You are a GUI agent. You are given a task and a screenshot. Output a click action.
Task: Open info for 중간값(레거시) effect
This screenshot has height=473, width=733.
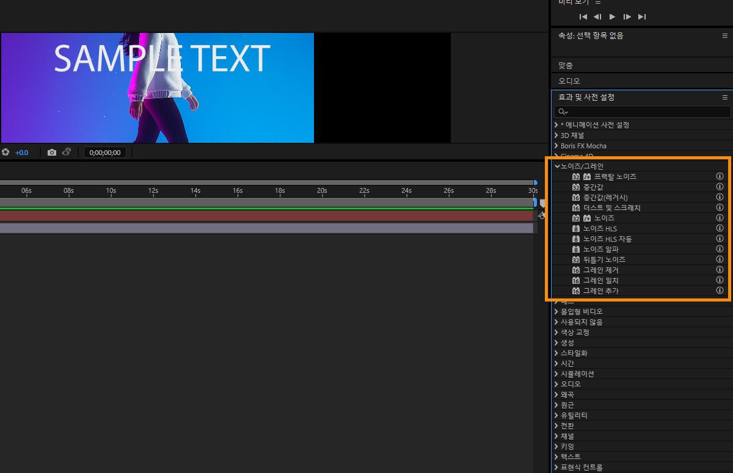(720, 197)
